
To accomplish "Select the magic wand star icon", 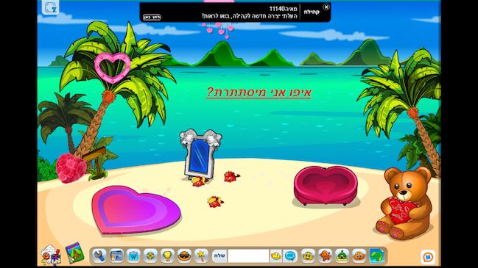I will tap(201, 256).
